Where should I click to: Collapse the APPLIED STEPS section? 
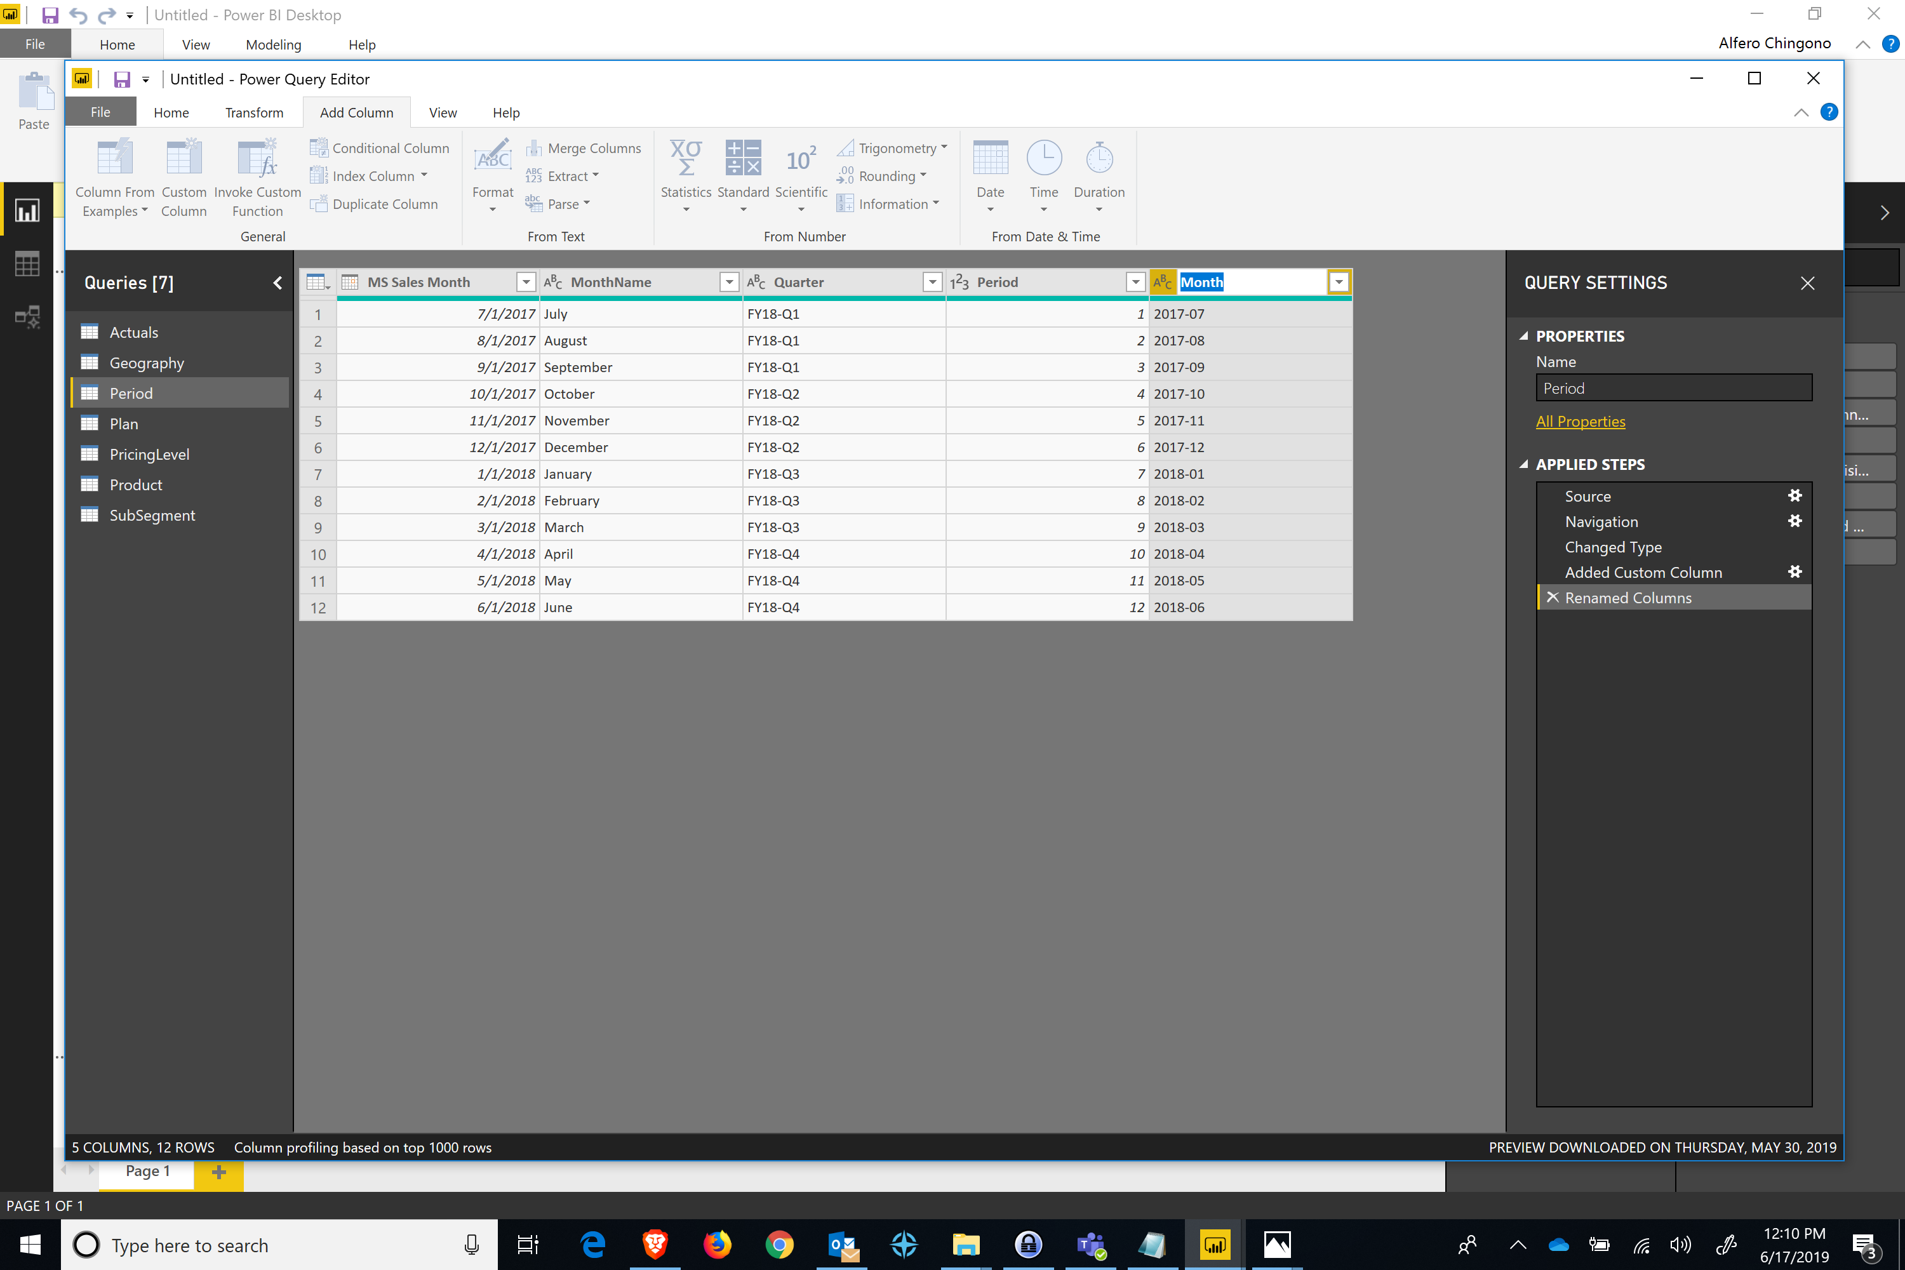coord(1523,465)
